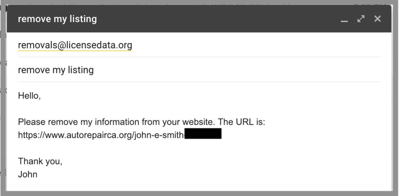Expand compose window to full screen

tap(361, 19)
